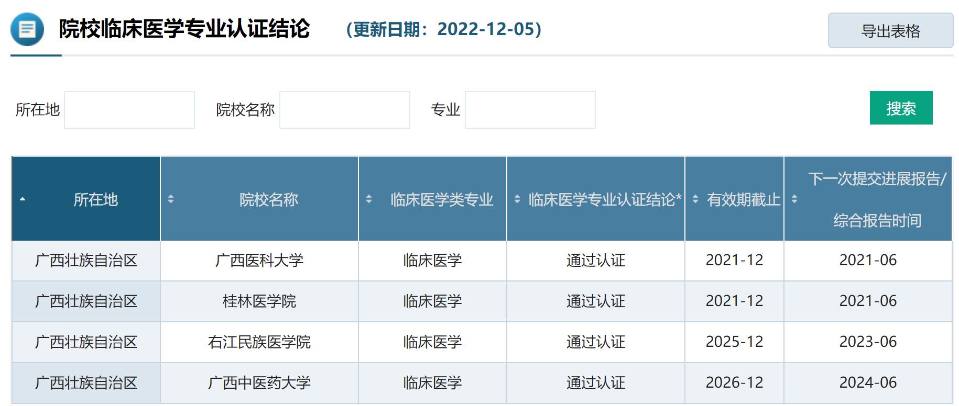Image resolution: width=959 pixels, height=406 pixels.
Task: Click sort arrows in 下一次提交进展报告 header
Action: (x=794, y=199)
